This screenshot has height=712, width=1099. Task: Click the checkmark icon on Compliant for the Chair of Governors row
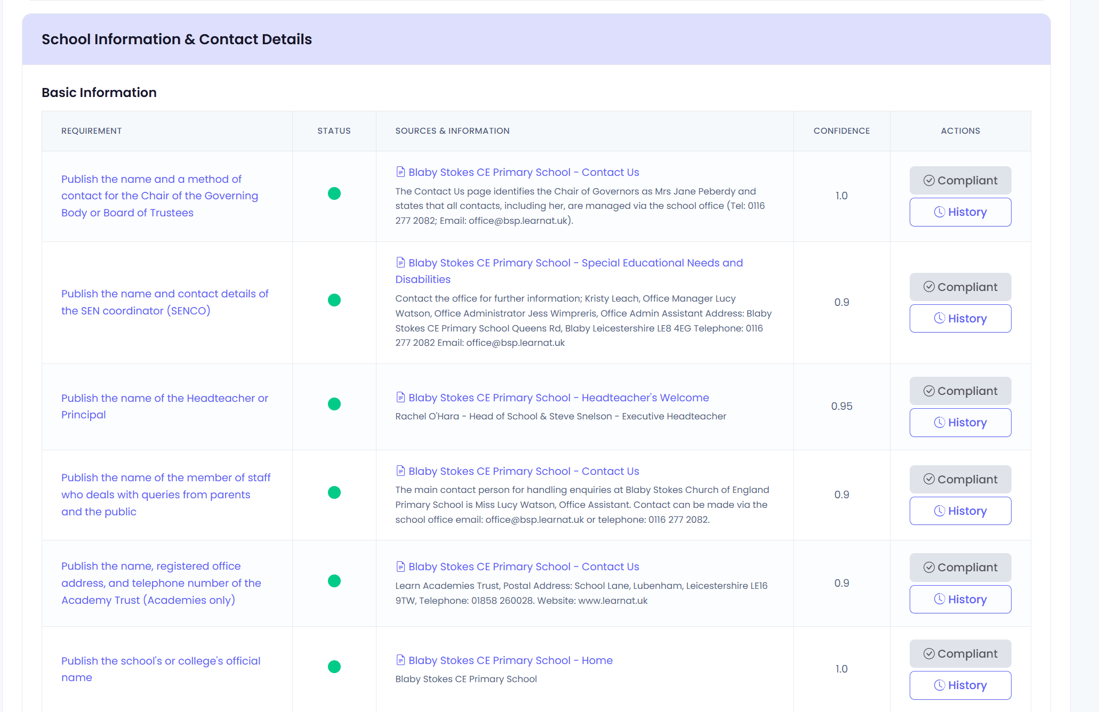click(x=929, y=180)
